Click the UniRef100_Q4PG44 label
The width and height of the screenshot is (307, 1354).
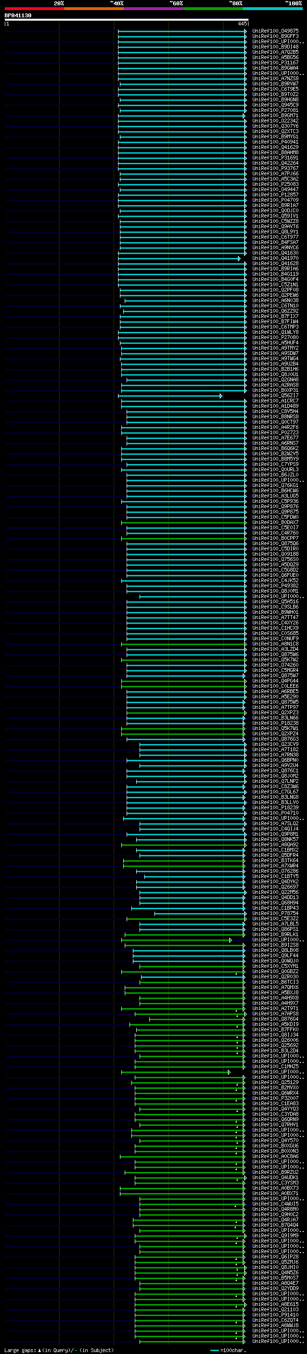(x=275, y=681)
